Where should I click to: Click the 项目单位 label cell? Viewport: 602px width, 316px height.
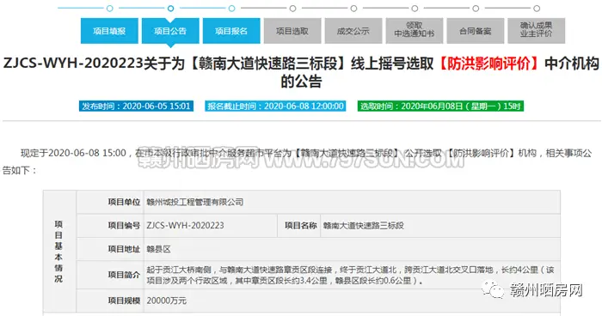[x=110, y=202]
